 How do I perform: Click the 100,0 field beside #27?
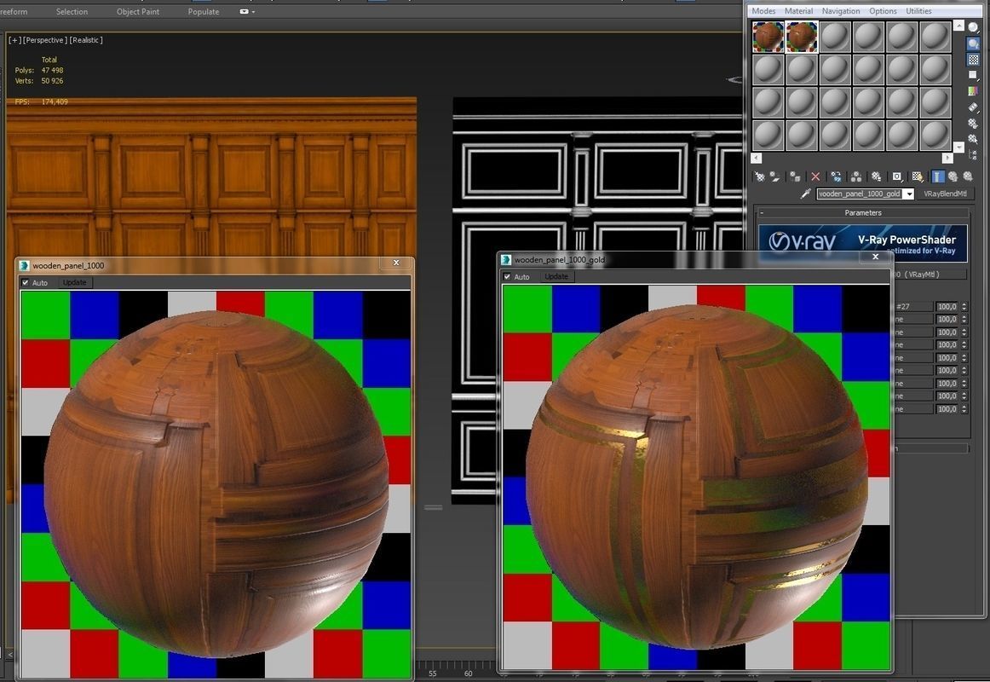pyautogui.click(x=947, y=306)
